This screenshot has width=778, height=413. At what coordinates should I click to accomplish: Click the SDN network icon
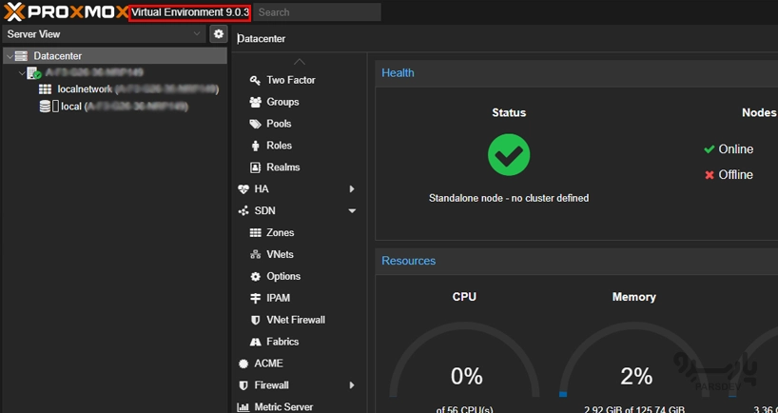pyautogui.click(x=243, y=211)
